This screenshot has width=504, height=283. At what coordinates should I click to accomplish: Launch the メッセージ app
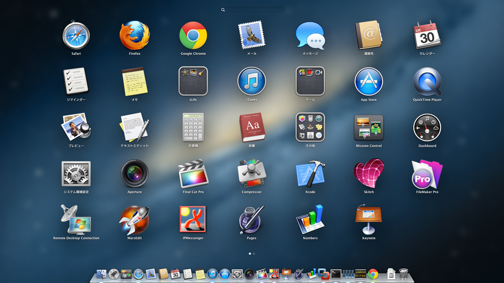(x=310, y=35)
